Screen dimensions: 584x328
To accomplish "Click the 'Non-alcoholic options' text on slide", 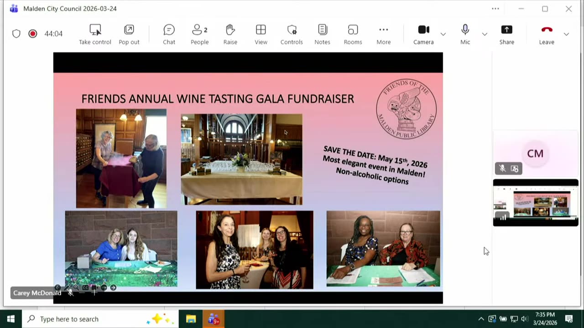I will 372,176.
